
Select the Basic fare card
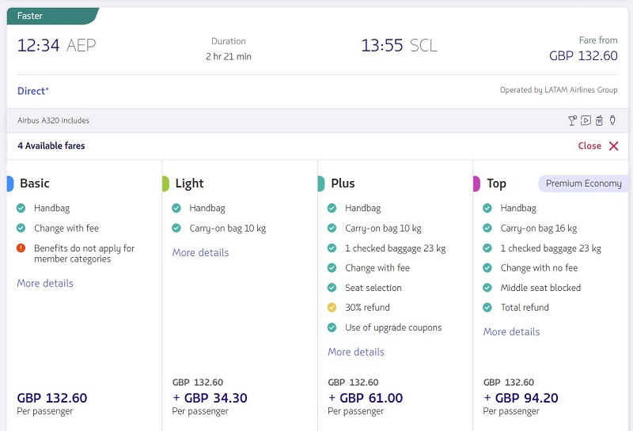pos(84,296)
